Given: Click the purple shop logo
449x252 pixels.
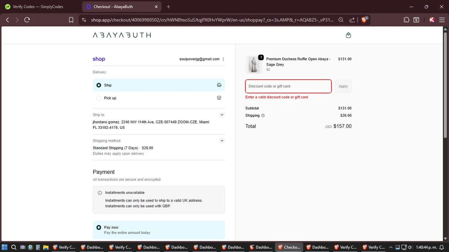Looking at the screenshot, I should pyautogui.click(x=99, y=59).
